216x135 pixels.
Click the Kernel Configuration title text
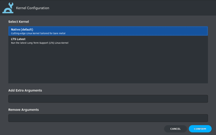click(x=32, y=8)
